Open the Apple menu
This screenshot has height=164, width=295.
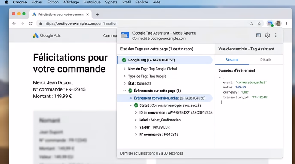pyautogui.click(x=6, y=2)
